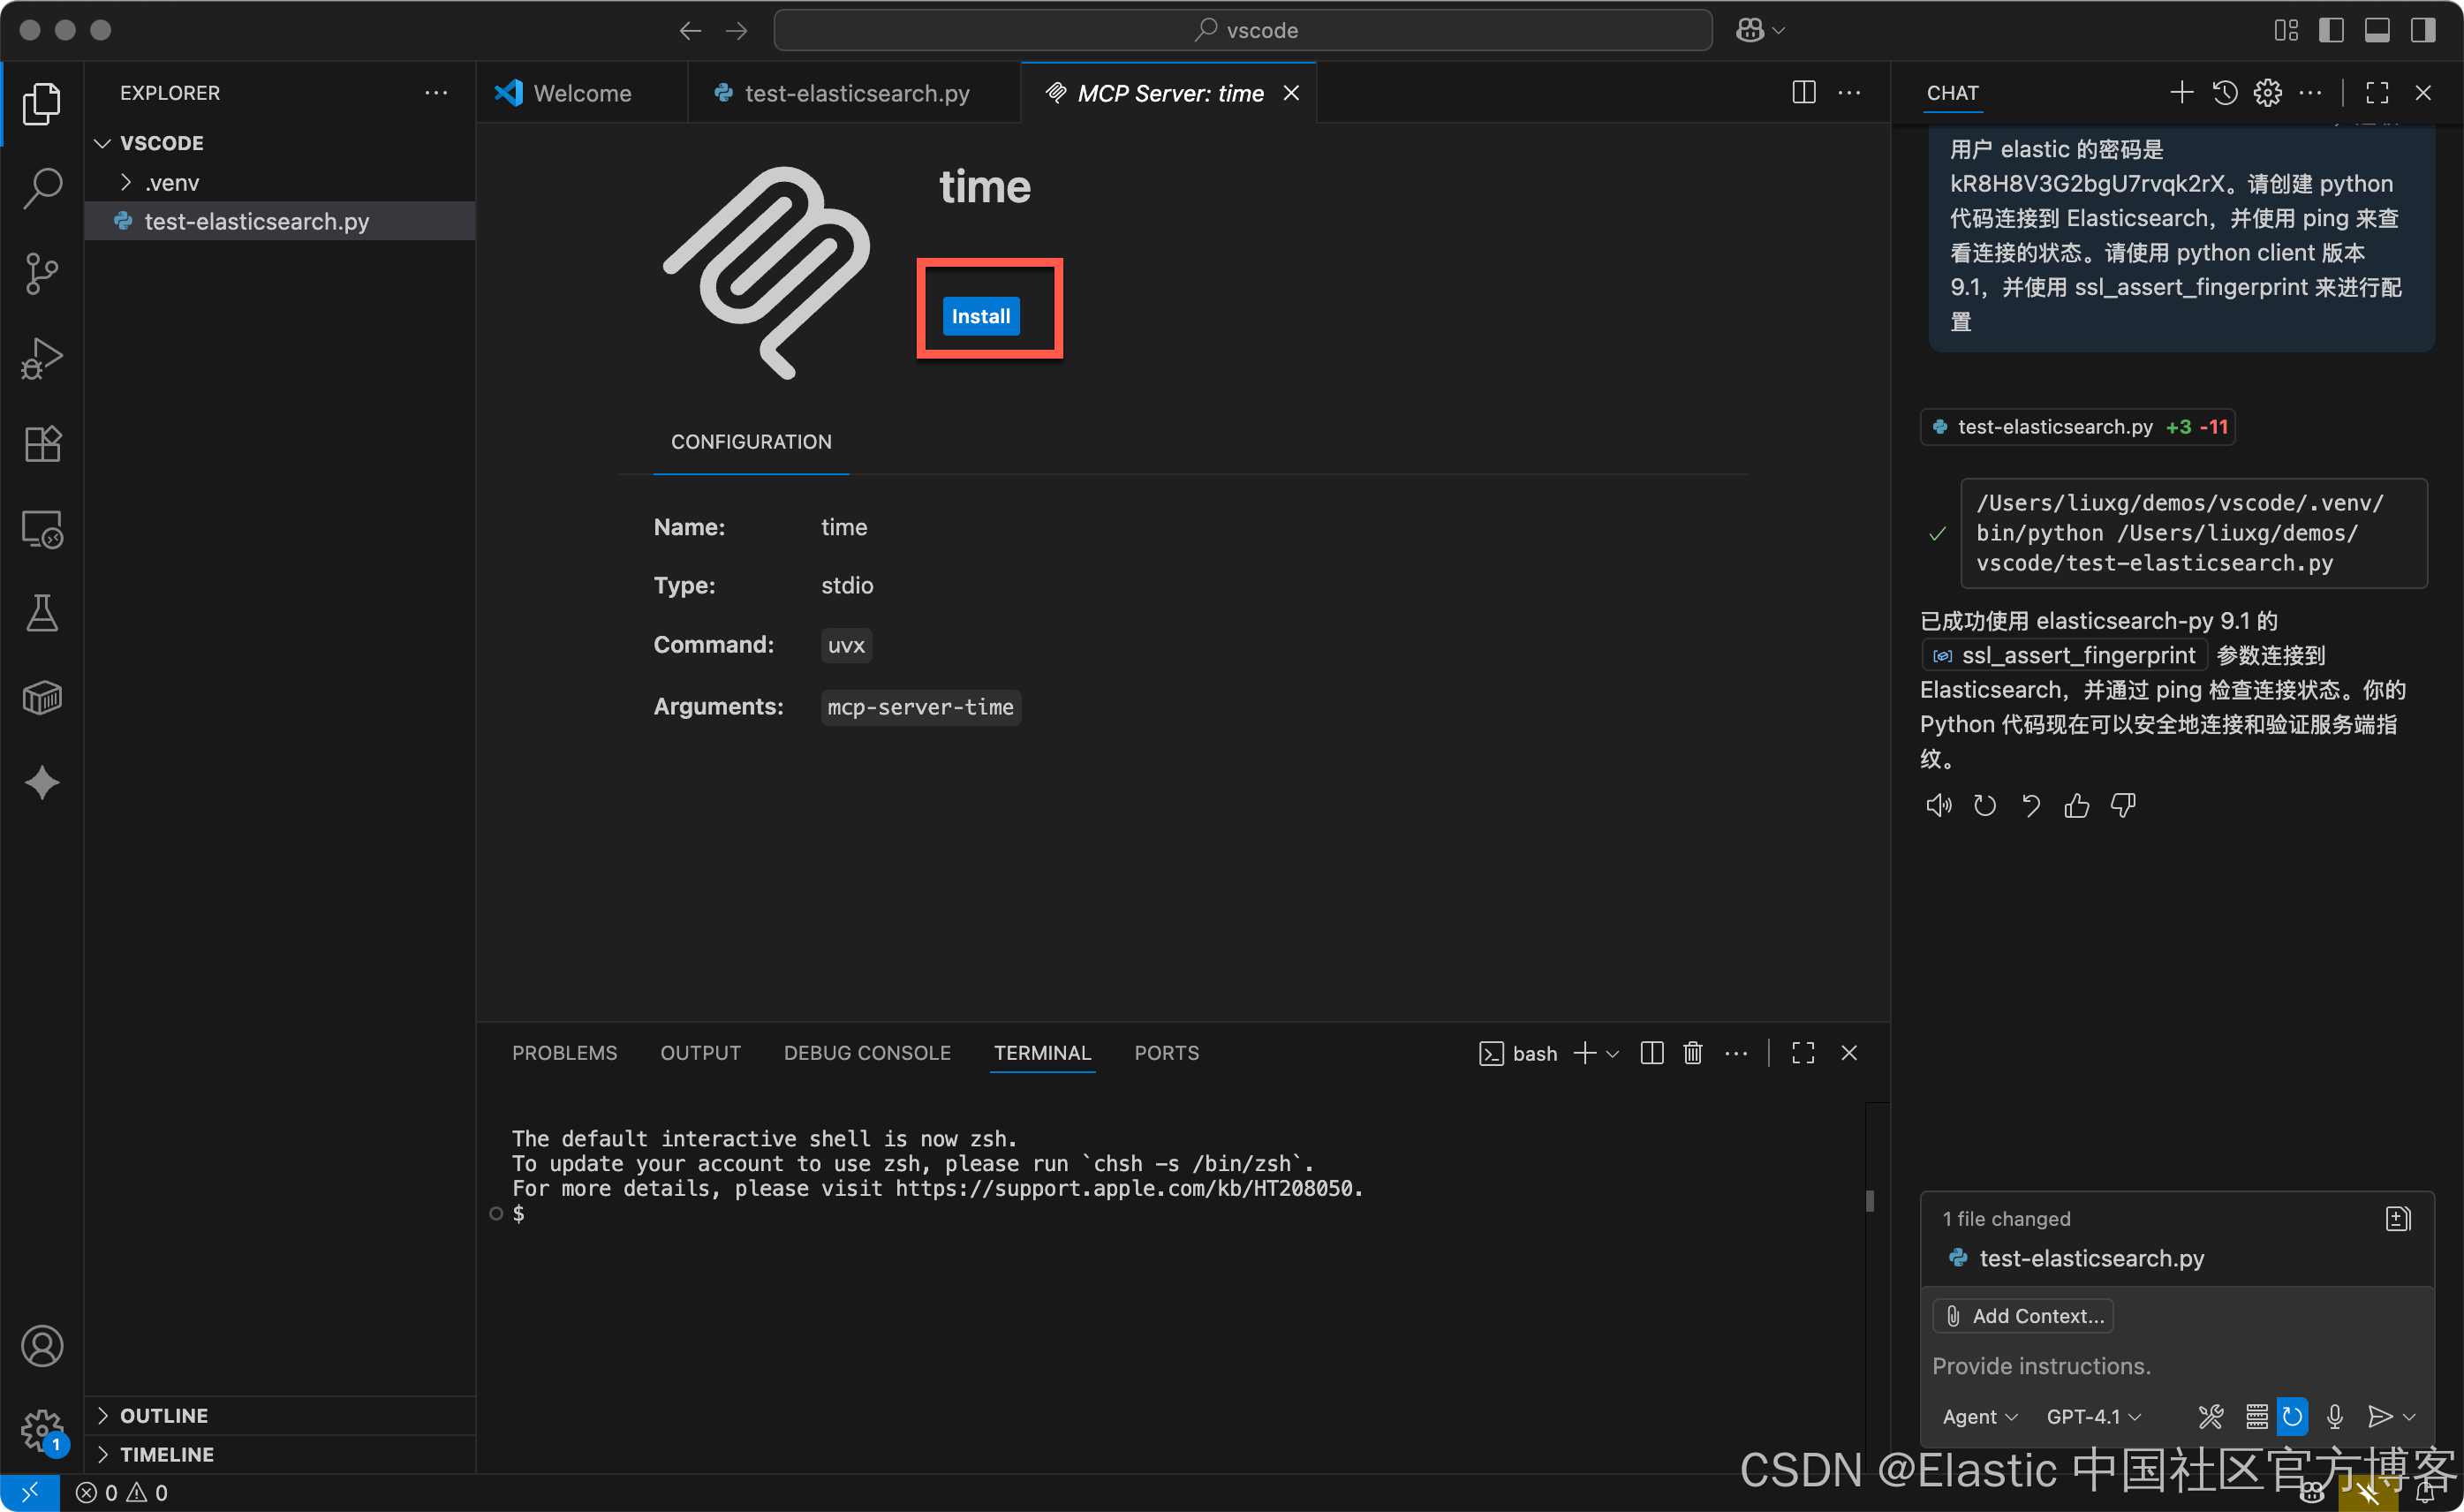Click test-elasticsearch.py +3 -11 edit pill
Screen dimensions: 2464x1512
point(2078,427)
